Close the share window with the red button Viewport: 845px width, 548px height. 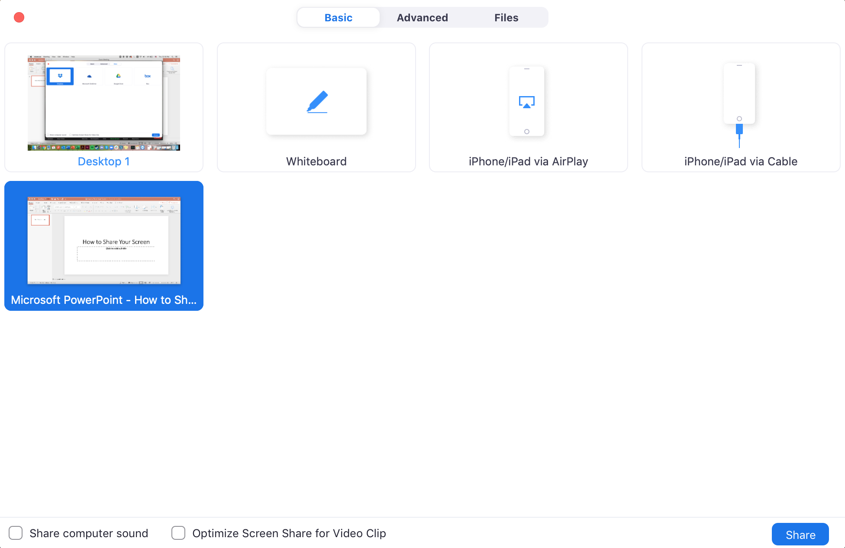(19, 17)
